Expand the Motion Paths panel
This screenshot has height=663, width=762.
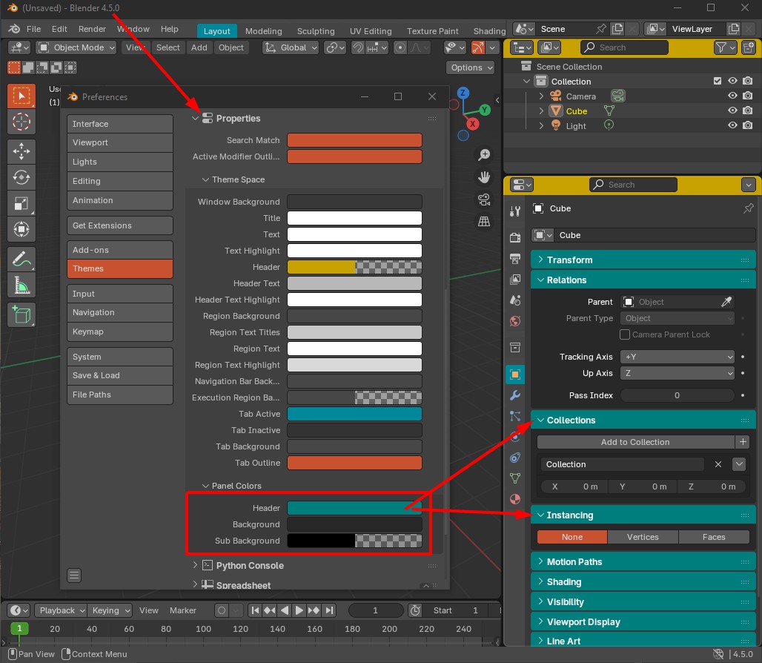643,562
